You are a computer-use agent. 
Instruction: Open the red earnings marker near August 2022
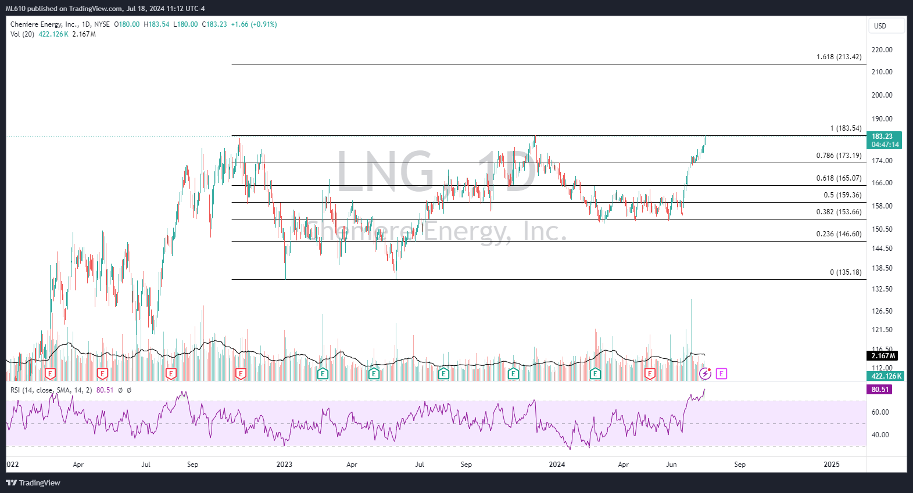pyautogui.click(x=171, y=374)
